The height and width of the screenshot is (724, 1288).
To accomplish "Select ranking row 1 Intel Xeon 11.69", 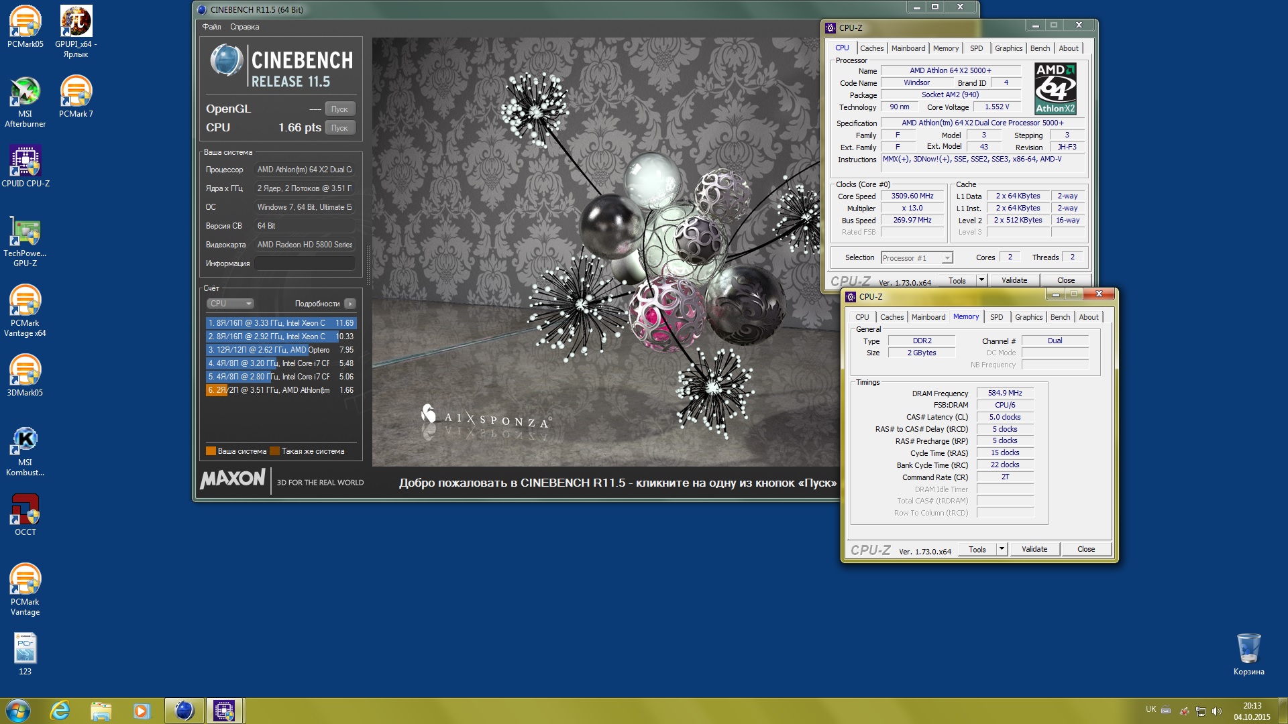I will [280, 323].
